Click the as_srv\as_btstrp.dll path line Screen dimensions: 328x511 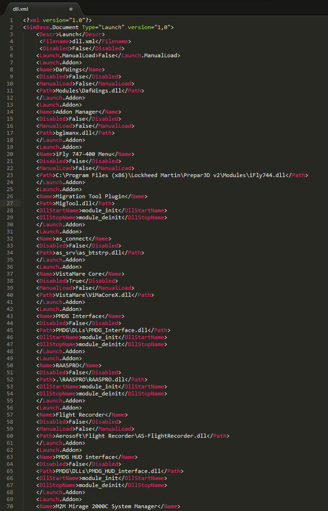[90, 253]
